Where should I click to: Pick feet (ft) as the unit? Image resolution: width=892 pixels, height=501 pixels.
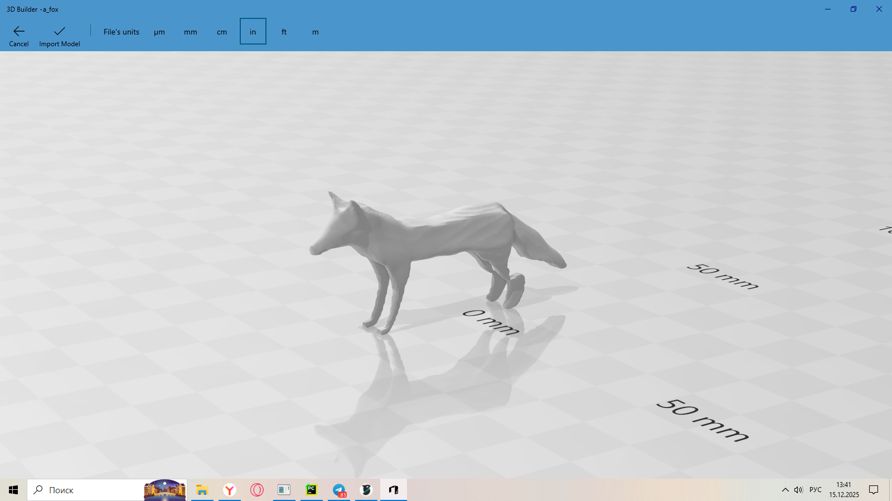pyautogui.click(x=284, y=32)
